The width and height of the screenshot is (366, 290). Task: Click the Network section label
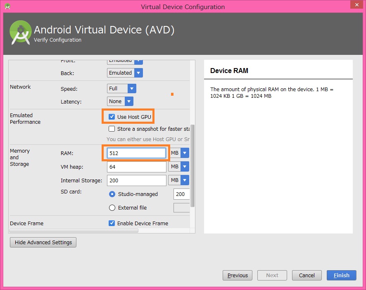click(20, 87)
